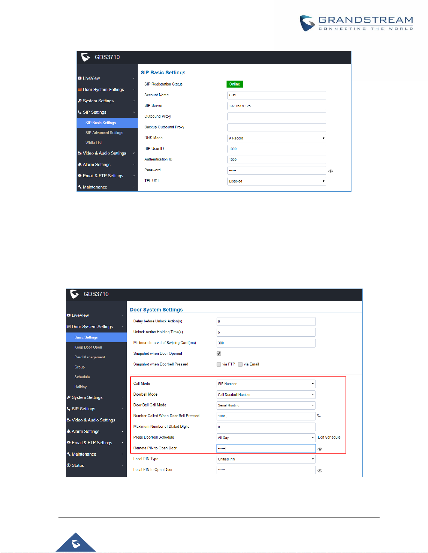Click the Edit Schedule link
The height and width of the screenshot is (553, 428).
point(329,437)
